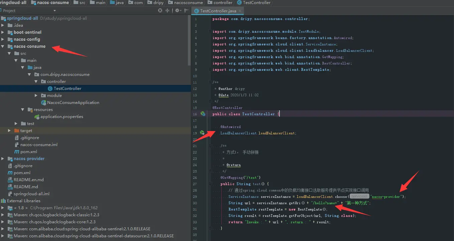This screenshot has height=241, width=454.
Task: Click the Spring bean gutter icon on line 16
Action: 203,114
